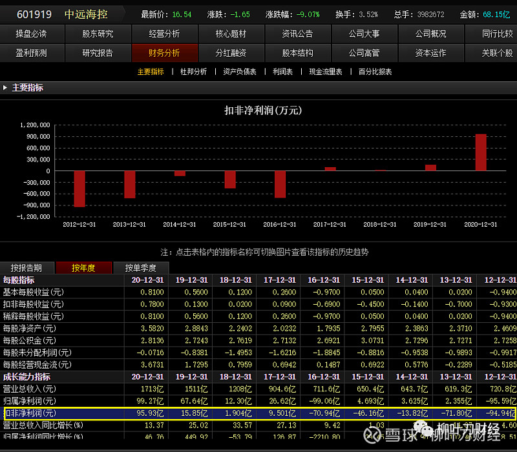Click the 每股未分配利润(元) indicator name
Screen dimensions: 517x452
(x=37, y=353)
